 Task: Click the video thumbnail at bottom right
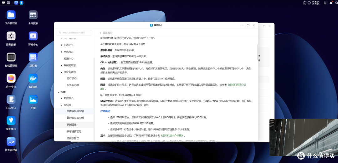click(304, 137)
